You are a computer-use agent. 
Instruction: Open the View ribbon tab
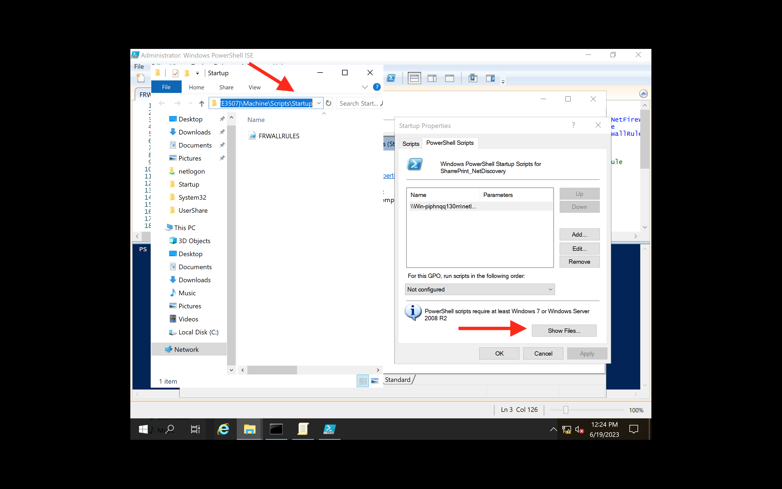pos(254,87)
